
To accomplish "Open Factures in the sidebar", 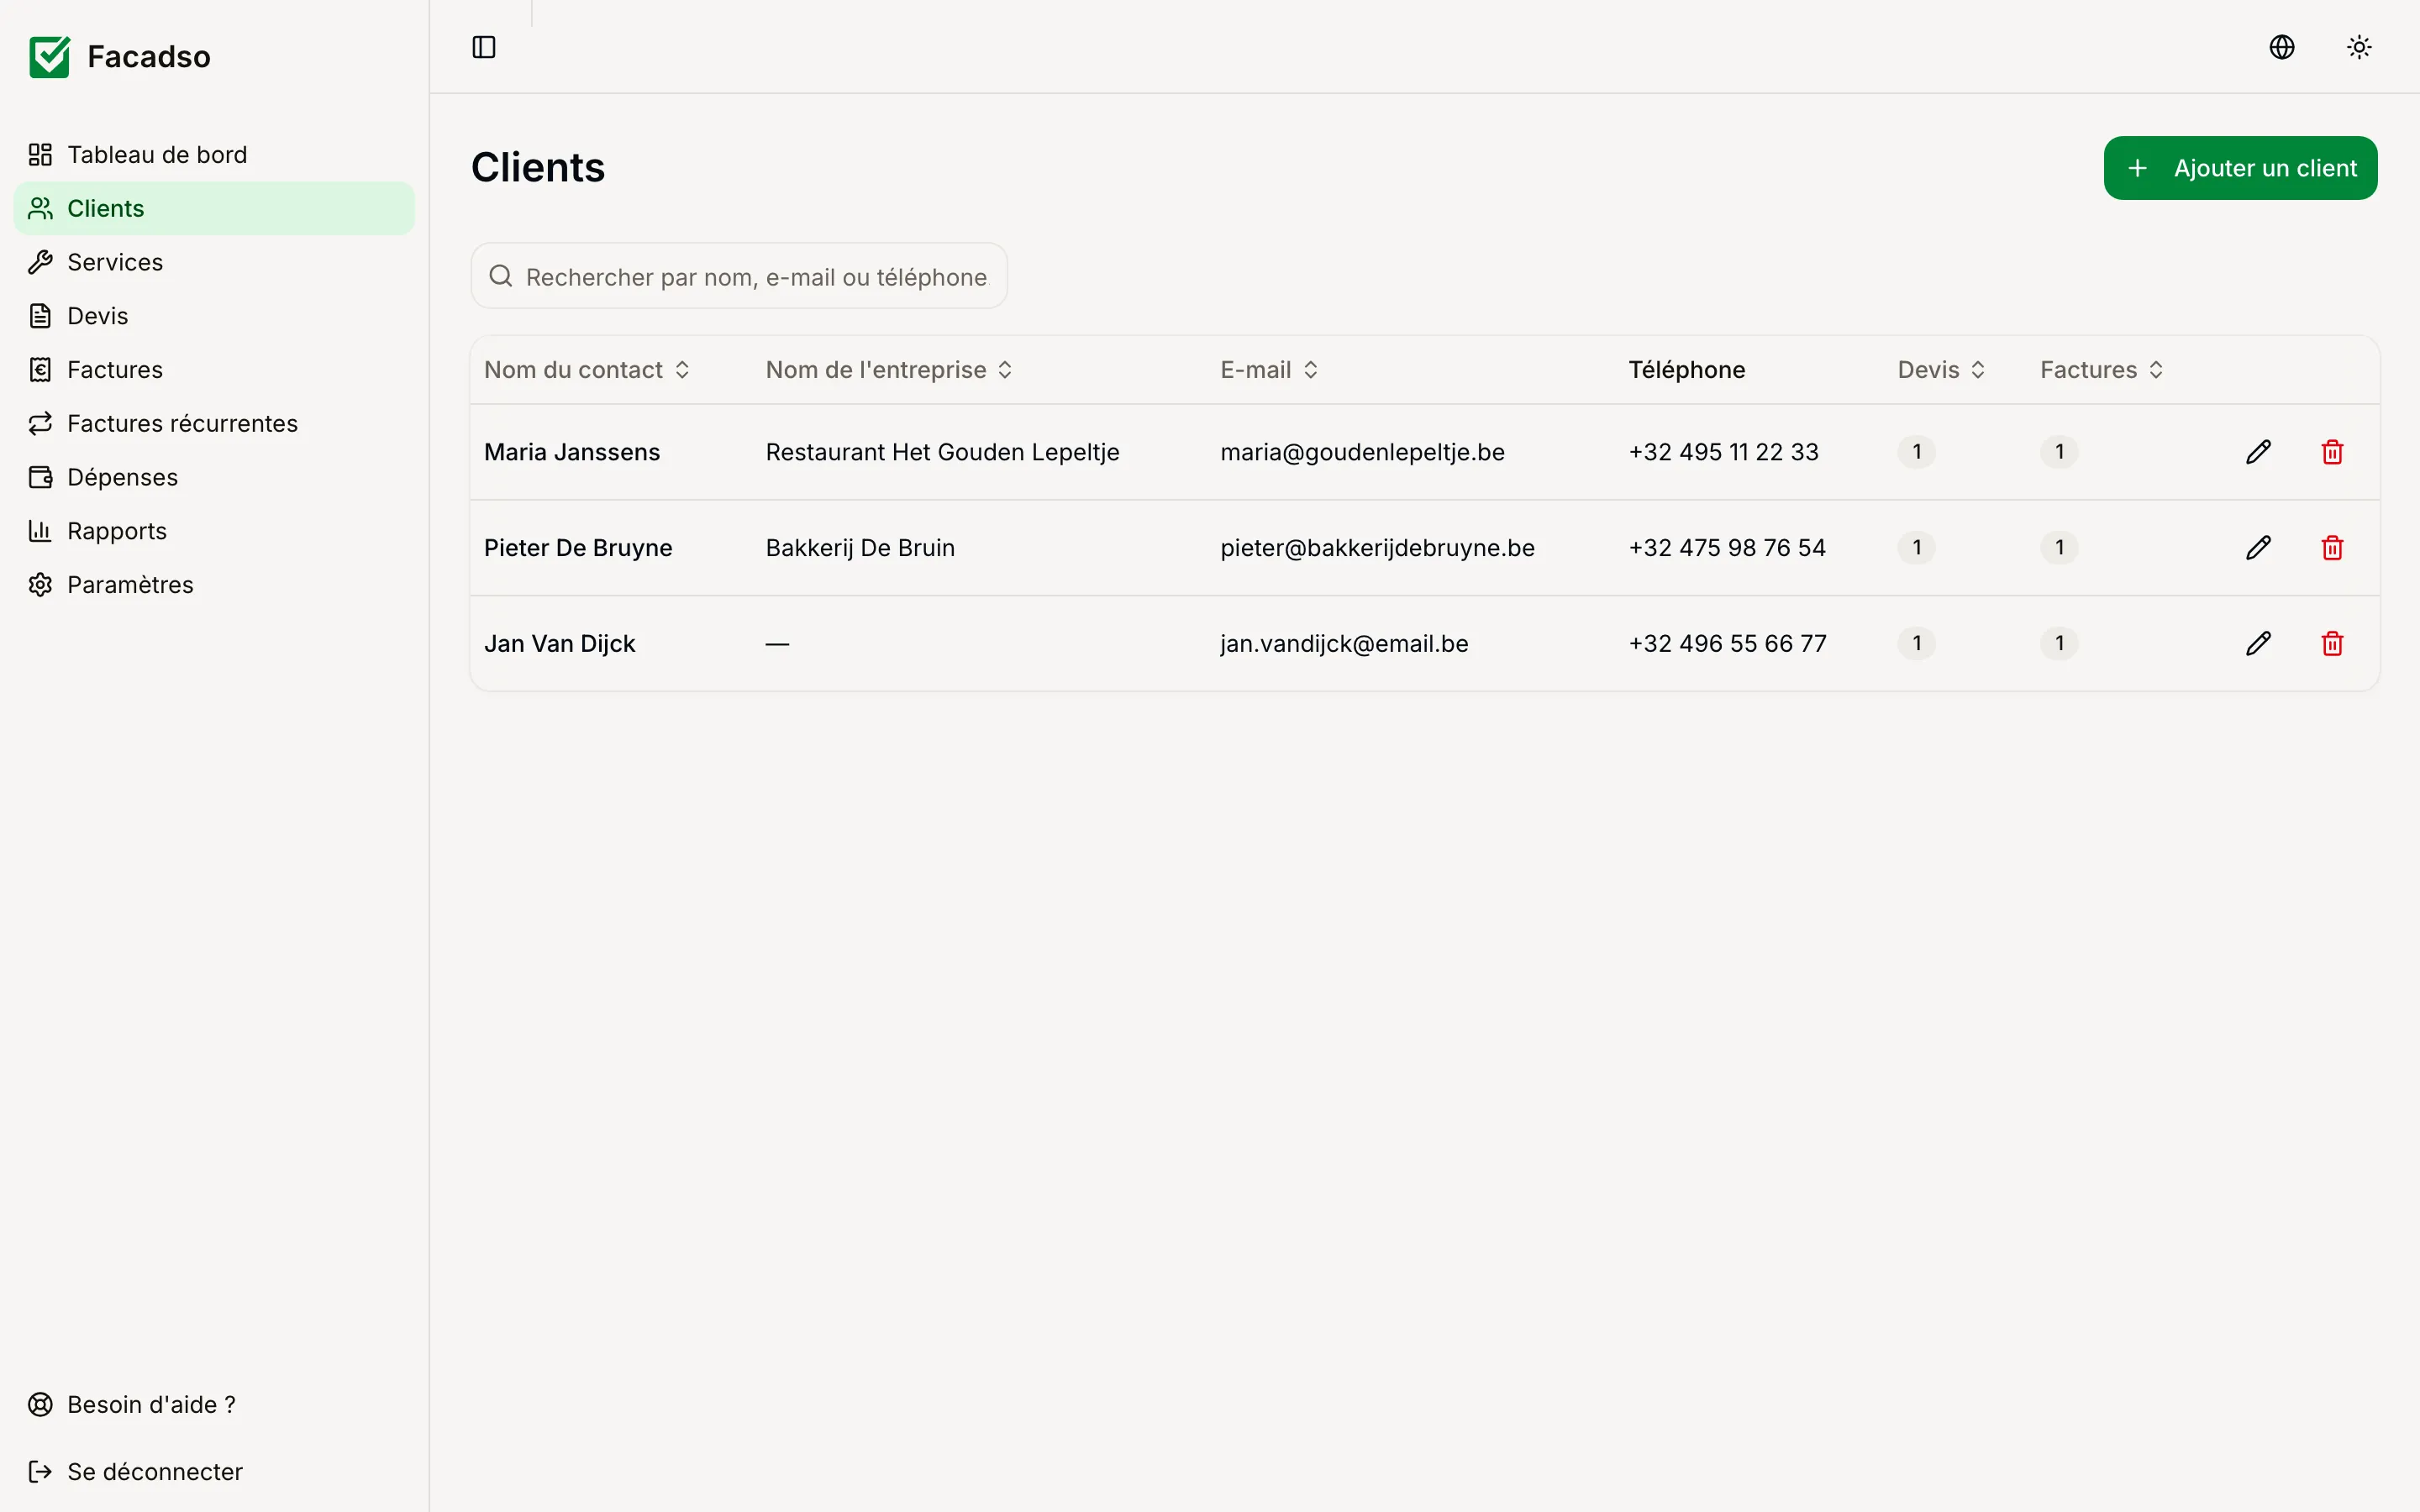I will tap(214, 370).
